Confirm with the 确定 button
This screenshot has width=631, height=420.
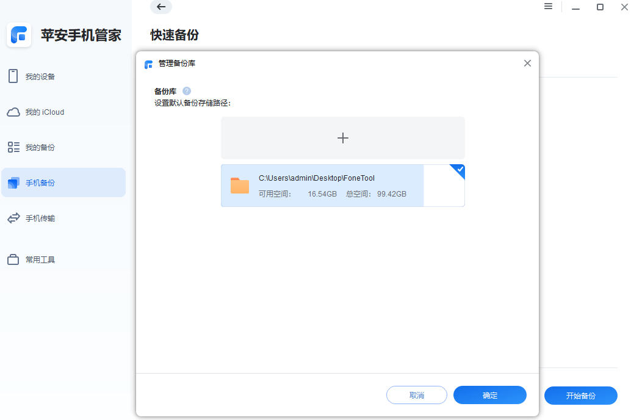click(489, 395)
